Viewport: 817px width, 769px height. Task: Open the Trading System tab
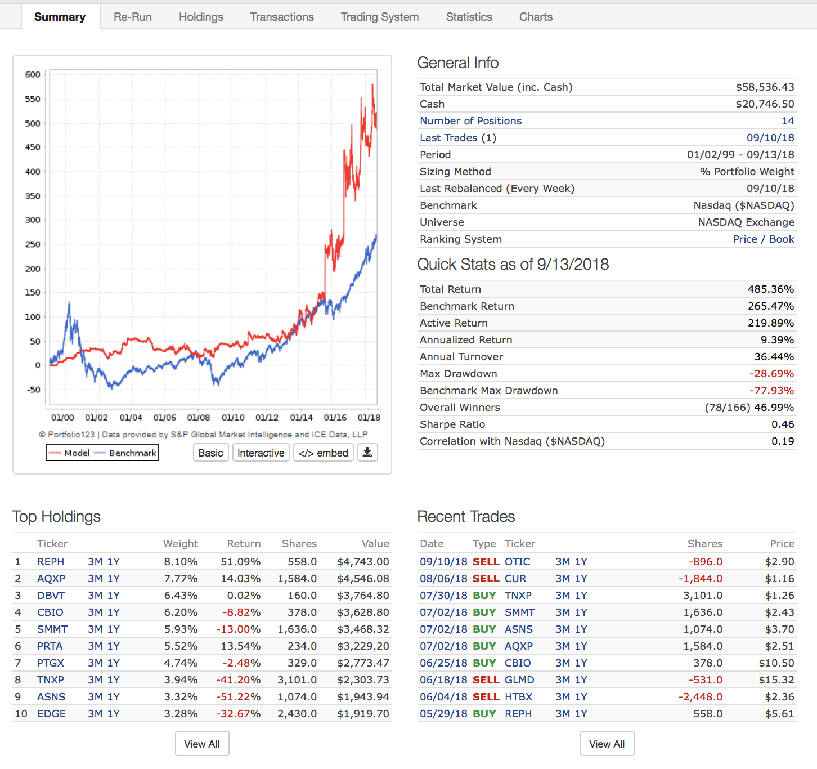click(379, 17)
